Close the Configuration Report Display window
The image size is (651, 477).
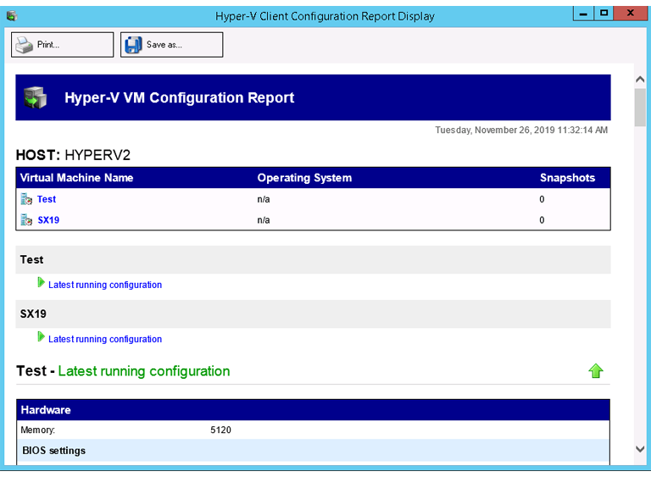coord(630,14)
